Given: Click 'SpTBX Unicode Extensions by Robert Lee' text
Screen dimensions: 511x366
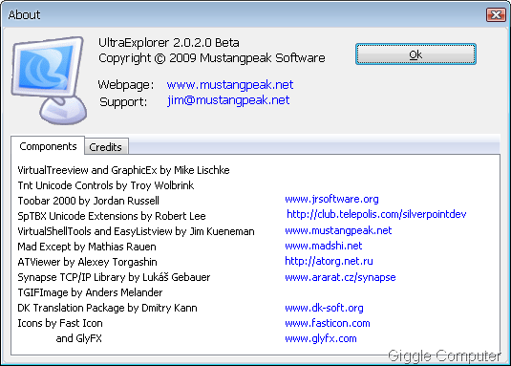Looking at the screenshot, I should coord(112,216).
